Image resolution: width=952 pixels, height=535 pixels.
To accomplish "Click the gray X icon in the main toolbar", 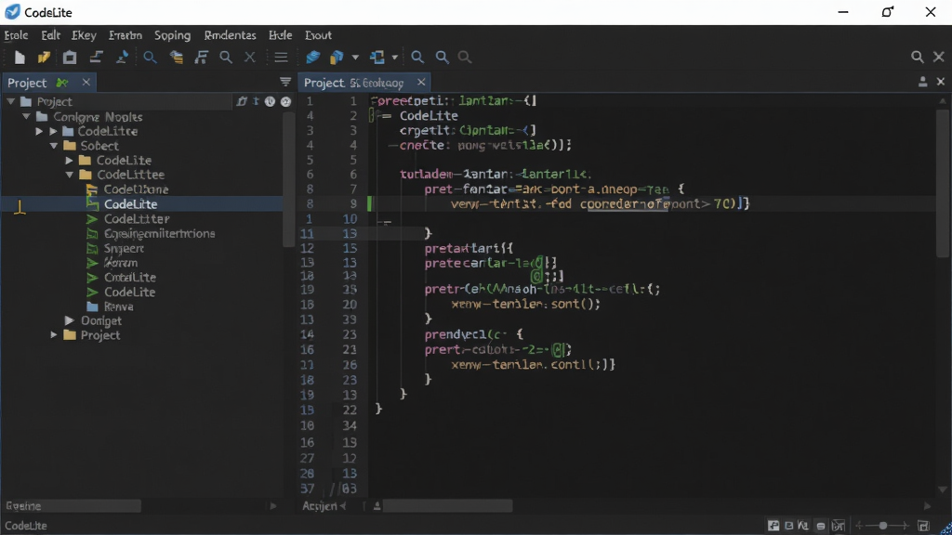I will tap(249, 58).
